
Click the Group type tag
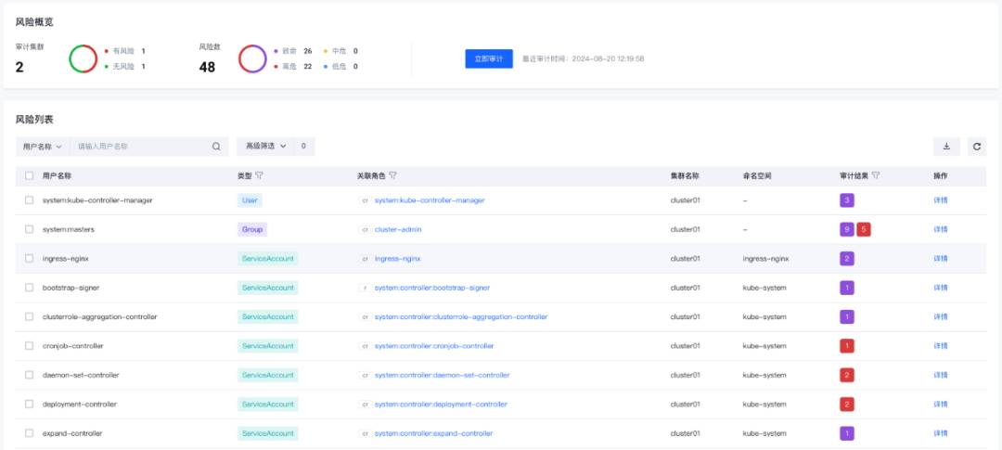(x=251, y=229)
